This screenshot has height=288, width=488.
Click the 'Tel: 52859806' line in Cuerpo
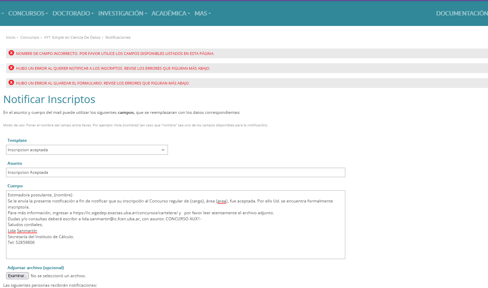[21, 243]
